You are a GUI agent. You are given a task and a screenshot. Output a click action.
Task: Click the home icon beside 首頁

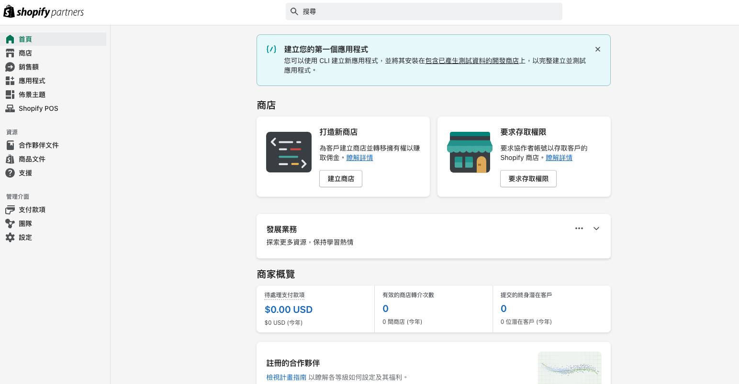pos(10,39)
